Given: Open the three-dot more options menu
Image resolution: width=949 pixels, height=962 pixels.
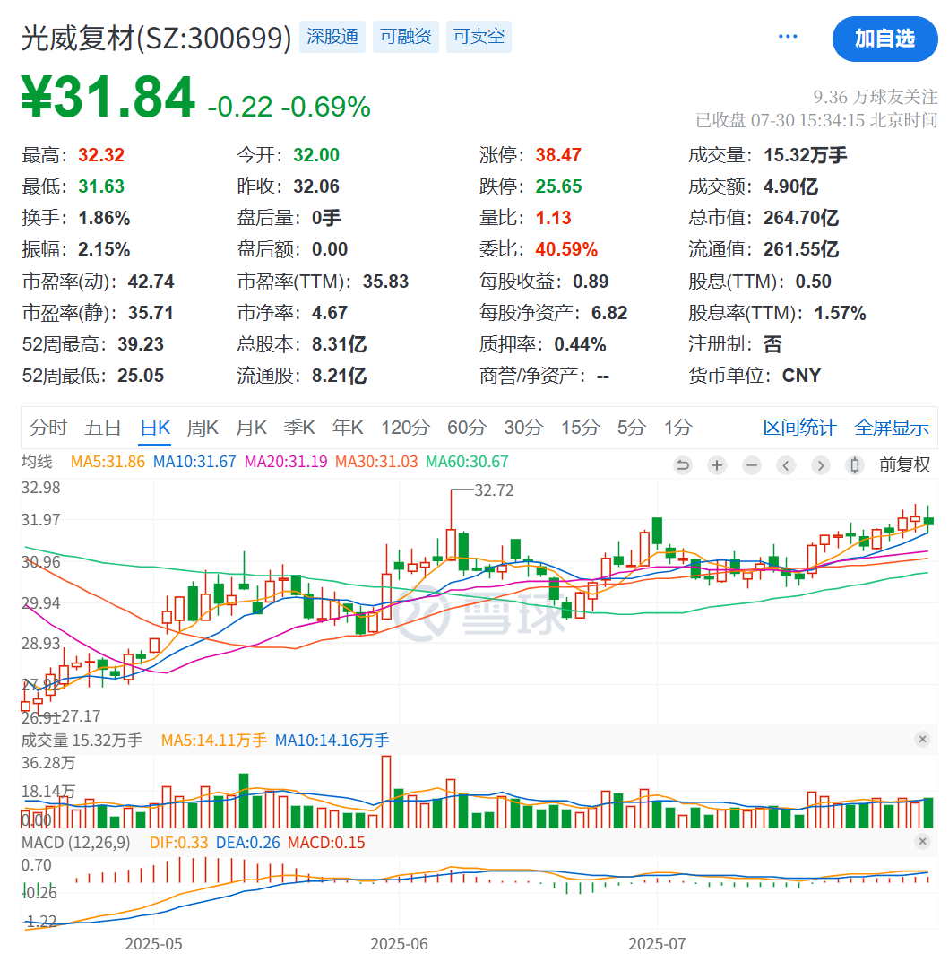Looking at the screenshot, I should tap(787, 37).
